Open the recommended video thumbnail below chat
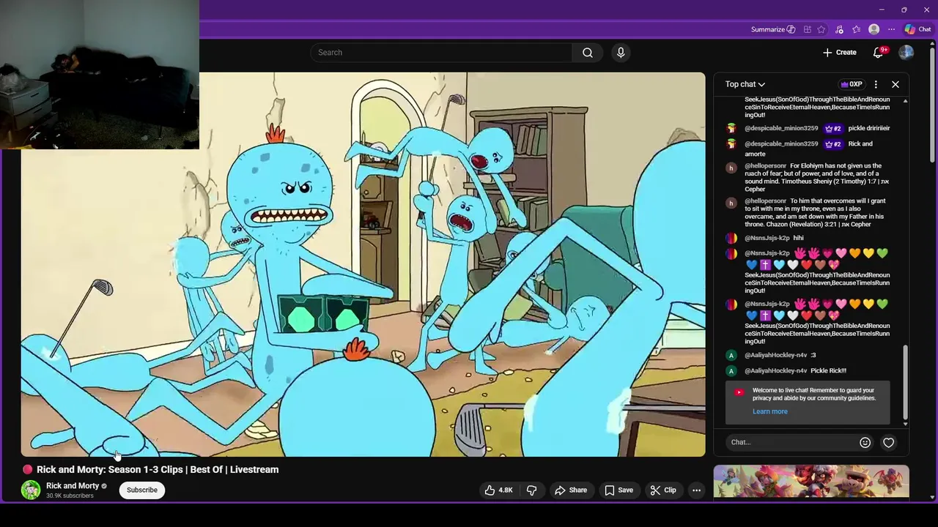Screen dimensions: 938x527 tap(811, 481)
